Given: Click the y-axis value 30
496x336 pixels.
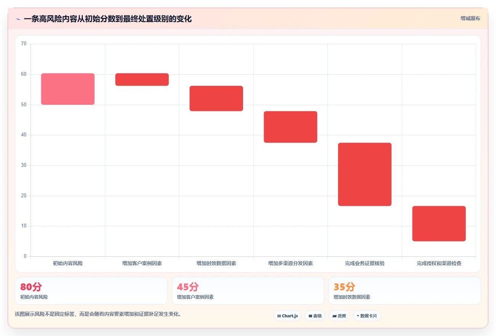Looking at the screenshot, I should point(24,165).
